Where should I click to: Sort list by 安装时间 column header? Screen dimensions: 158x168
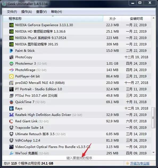[x=136, y=19]
